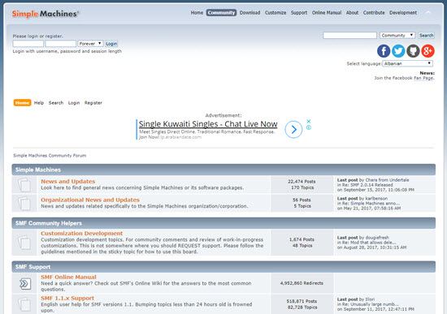
Task: Open last poster Chara from Undertale profile
Action: point(387,180)
